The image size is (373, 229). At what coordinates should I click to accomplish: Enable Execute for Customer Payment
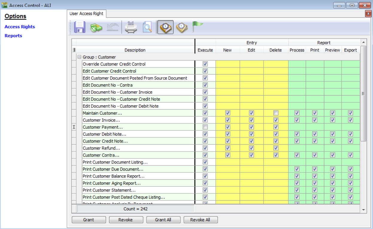click(205, 127)
